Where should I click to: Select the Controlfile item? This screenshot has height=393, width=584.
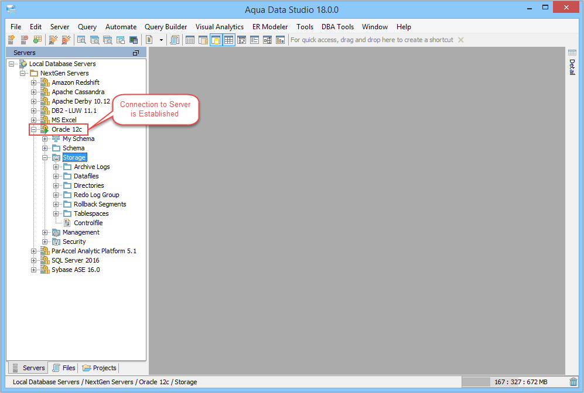[x=88, y=223]
